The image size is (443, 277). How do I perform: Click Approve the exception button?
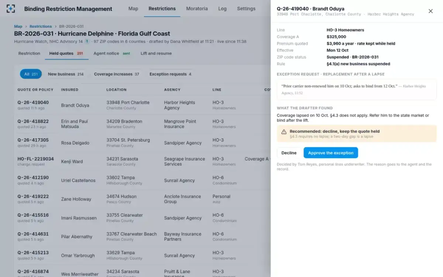pos(331,153)
